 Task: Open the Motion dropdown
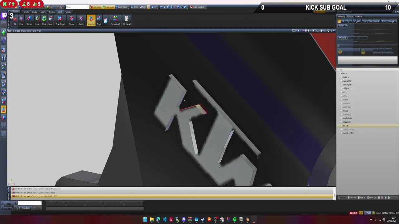pos(342,26)
